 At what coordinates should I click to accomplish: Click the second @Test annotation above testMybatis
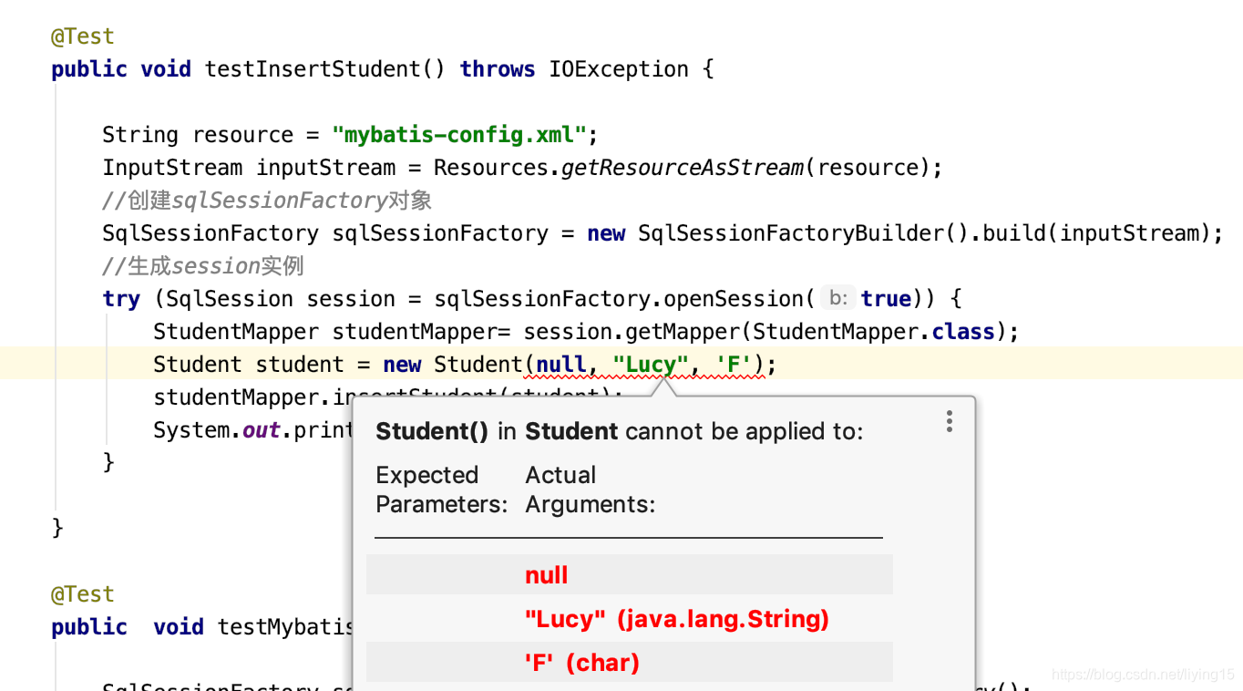coord(83,594)
